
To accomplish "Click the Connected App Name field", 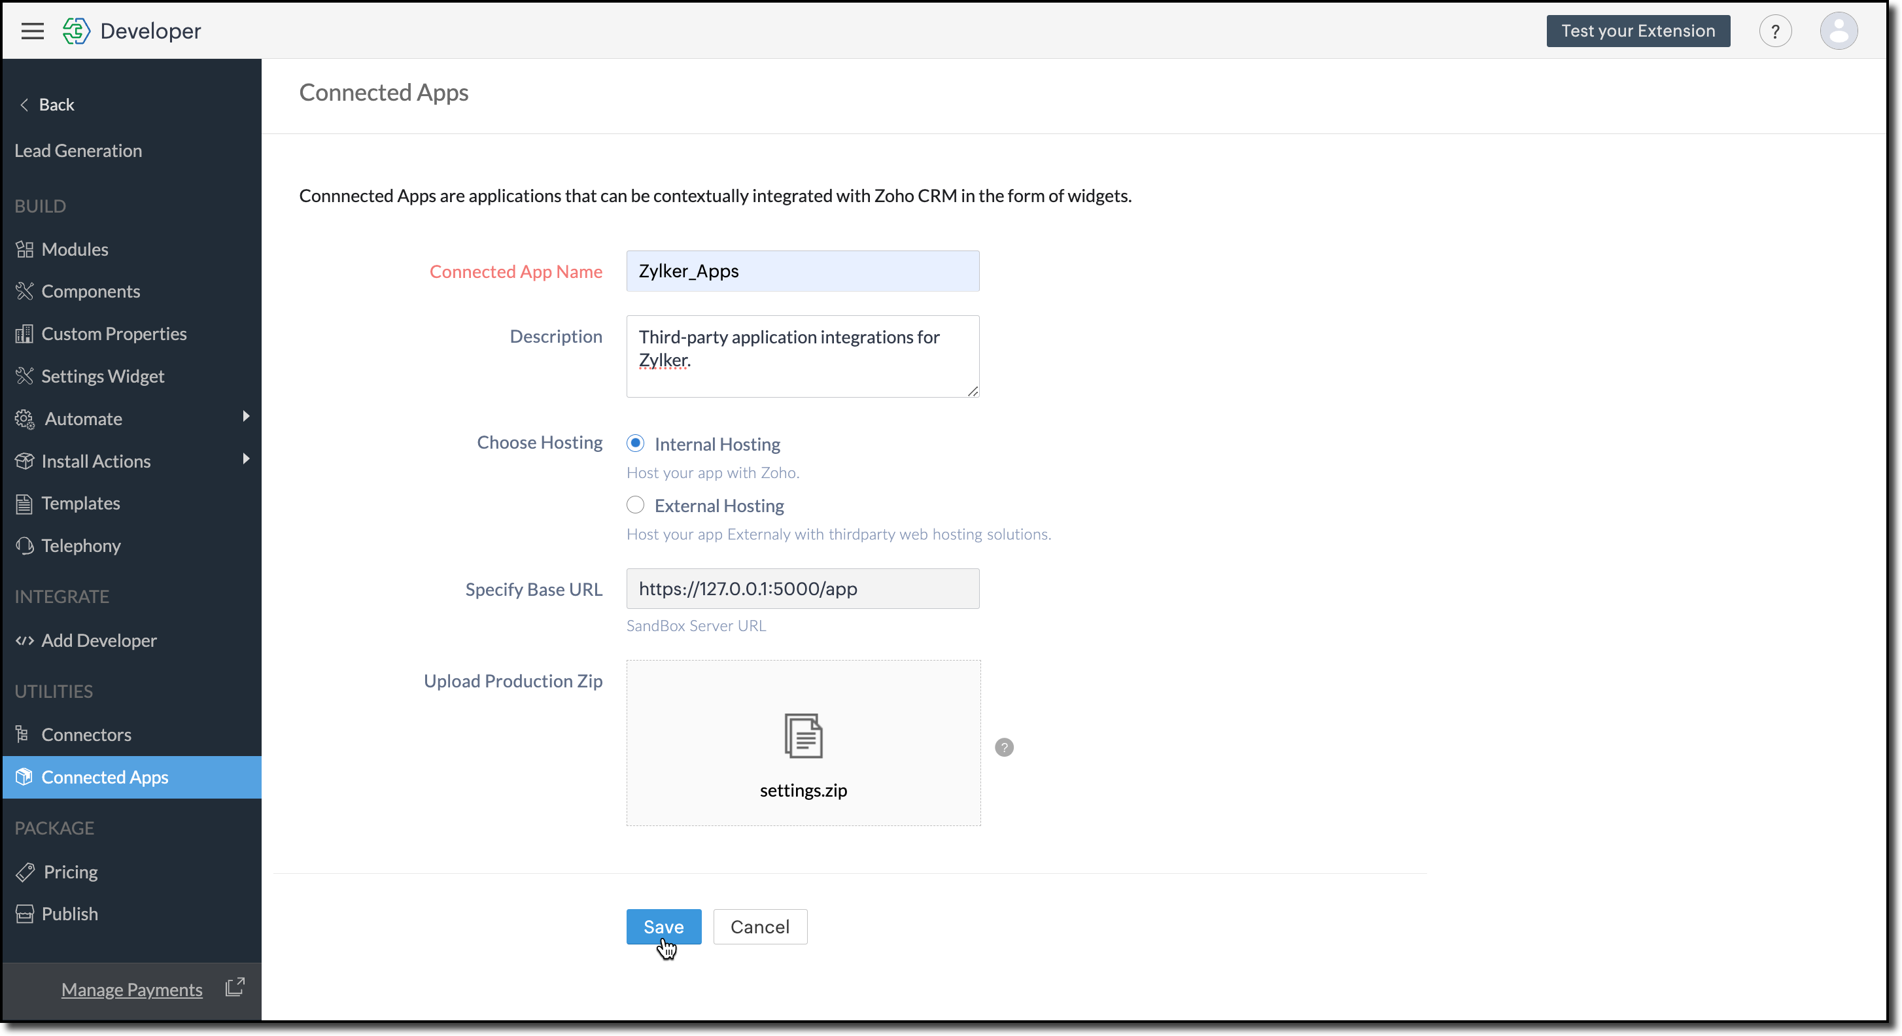I will [803, 271].
